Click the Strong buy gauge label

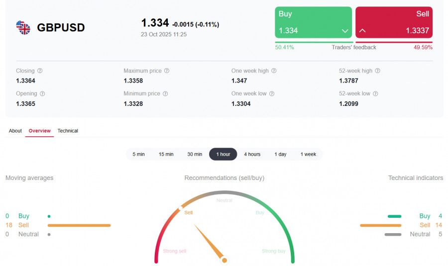pos(273,251)
